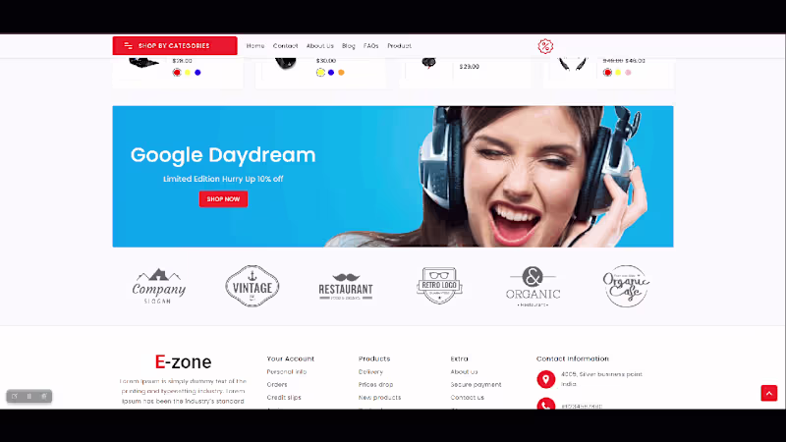This screenshot has width=786, height=442.
Task: Open the About Us nav item
Action: tap(320, 45)
